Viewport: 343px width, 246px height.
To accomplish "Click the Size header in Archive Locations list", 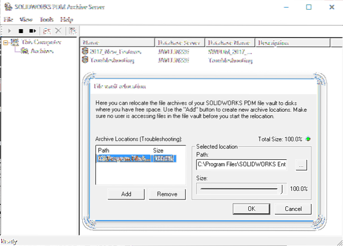I will tap(158, 150).
